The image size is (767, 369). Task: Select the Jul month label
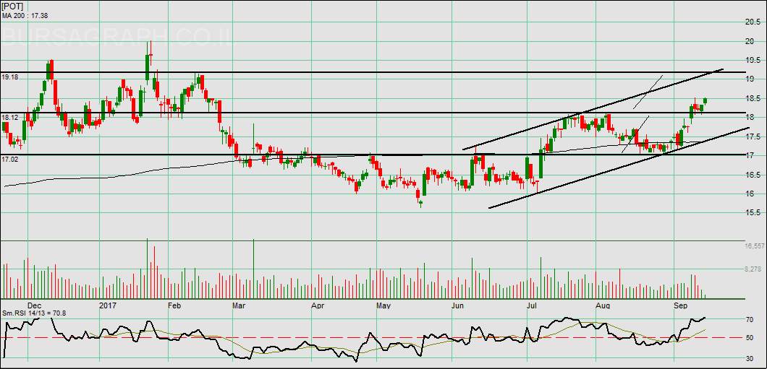(x=533, y=305)
